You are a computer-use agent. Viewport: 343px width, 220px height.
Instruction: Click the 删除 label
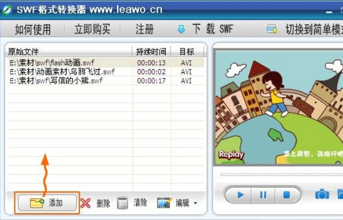point(103,203)
